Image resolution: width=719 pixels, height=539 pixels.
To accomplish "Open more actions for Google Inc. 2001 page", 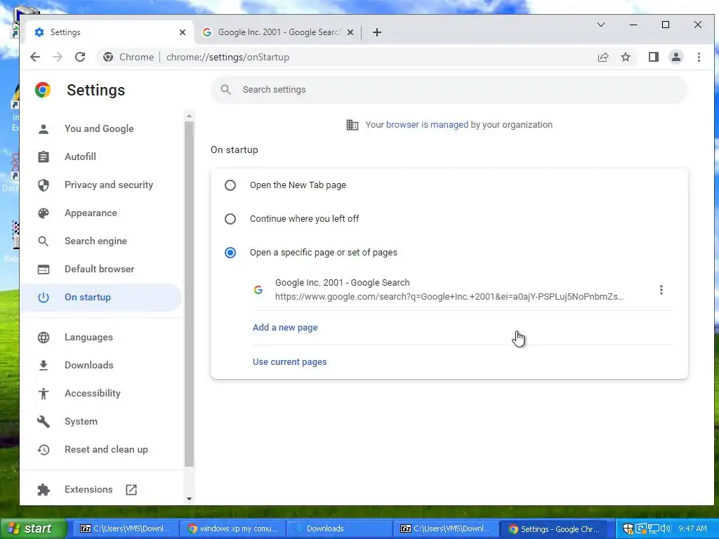I will tap(661, 290).
